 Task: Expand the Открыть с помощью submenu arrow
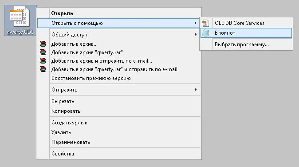[x=196, y=23]
